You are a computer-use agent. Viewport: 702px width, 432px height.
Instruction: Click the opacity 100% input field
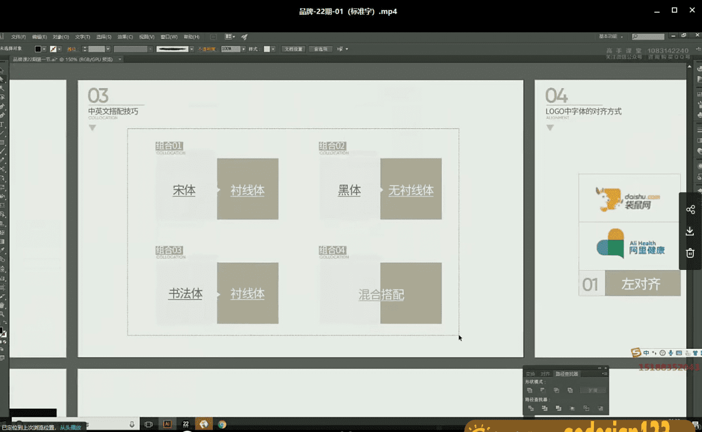tap(230, 49)
